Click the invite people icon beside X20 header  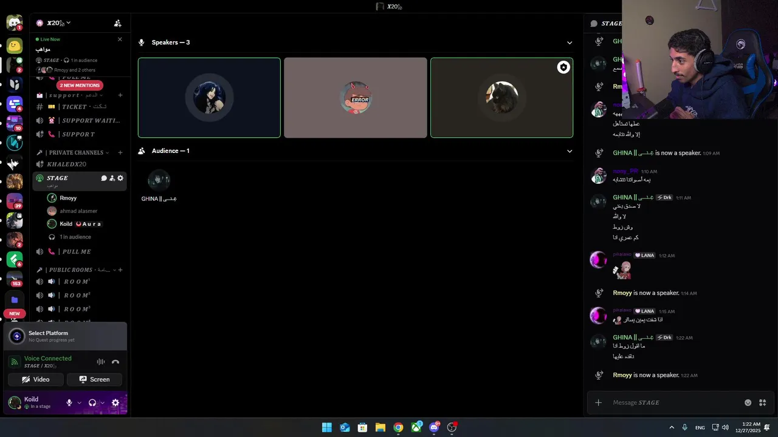(x=118, y=23)
